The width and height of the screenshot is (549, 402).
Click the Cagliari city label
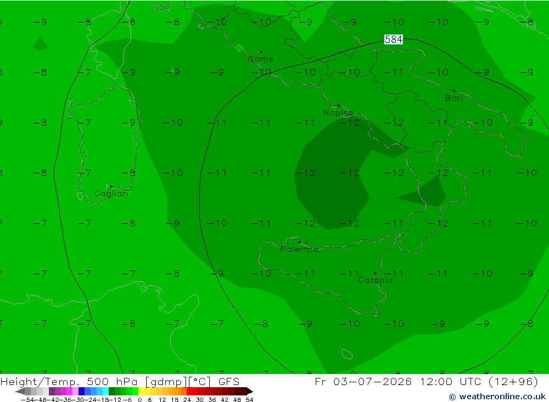111,194
